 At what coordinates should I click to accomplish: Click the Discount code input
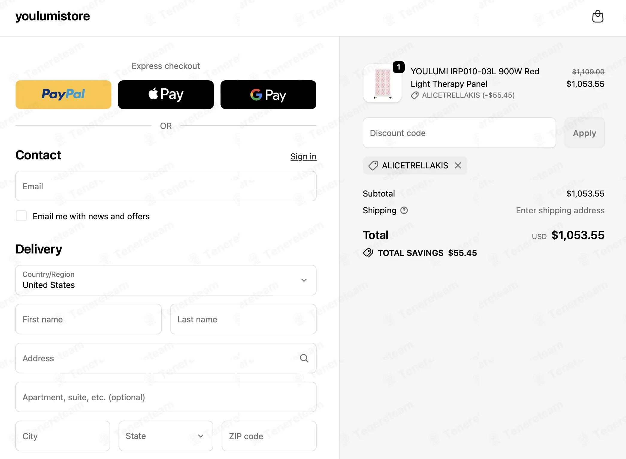tap(459, 133)
